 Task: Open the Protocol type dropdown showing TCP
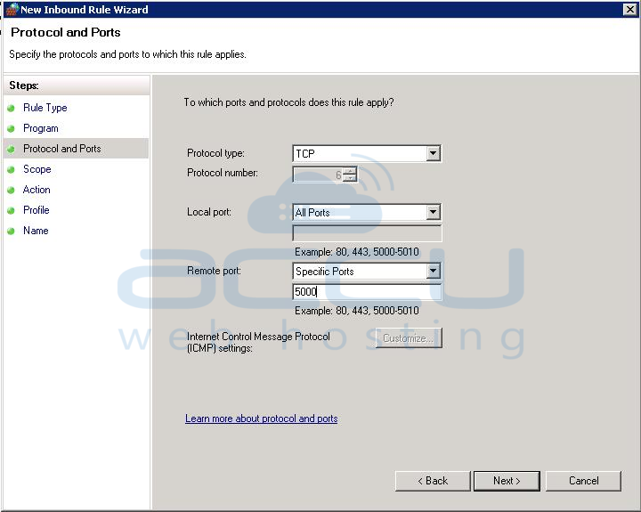367,154
